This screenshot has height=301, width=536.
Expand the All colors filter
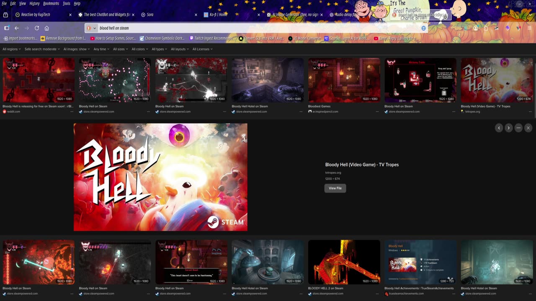tap(140, 49)
